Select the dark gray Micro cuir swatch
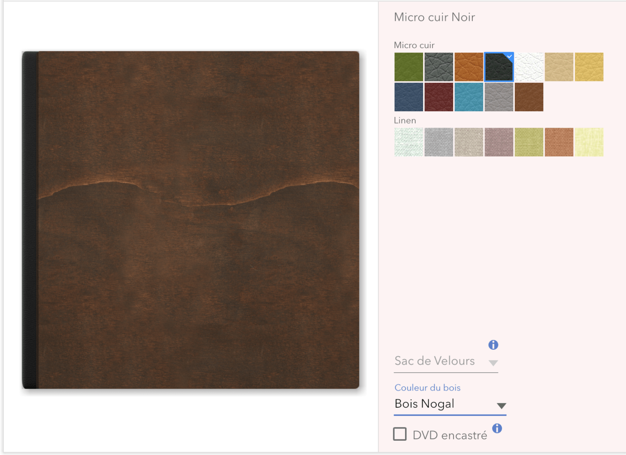Viewport: 626px width, 455px height. coord(439,67)
